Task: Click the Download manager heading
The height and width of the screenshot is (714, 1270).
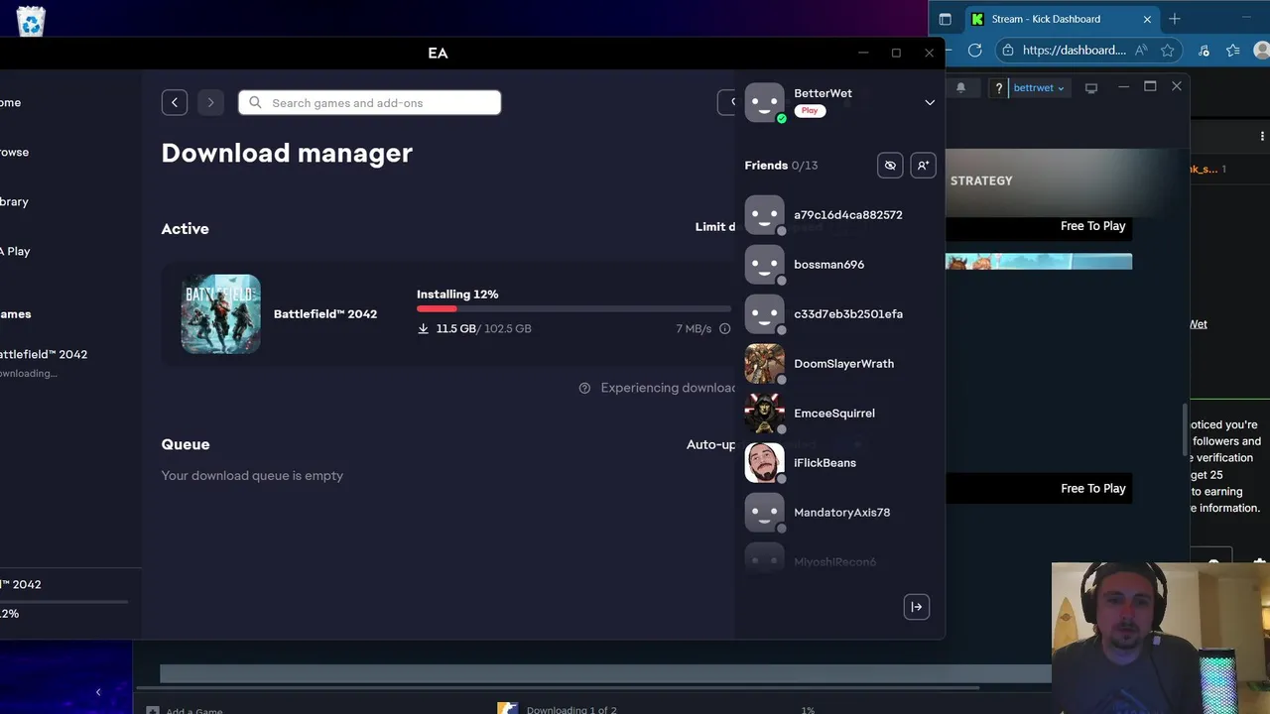Action: tap(287, 153)
